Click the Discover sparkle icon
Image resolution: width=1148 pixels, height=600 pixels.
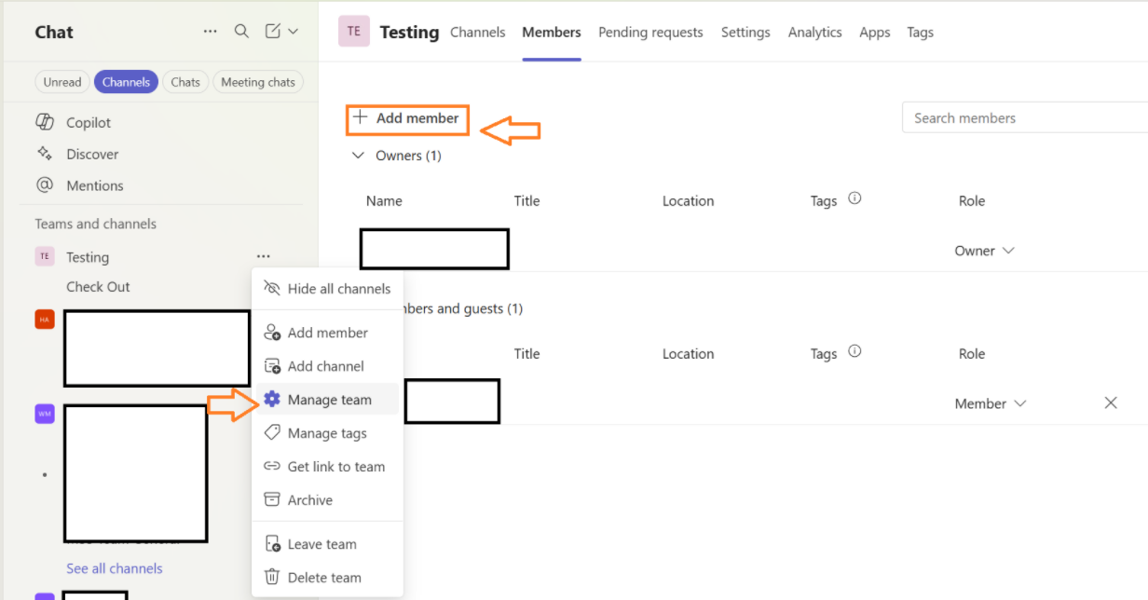tap(44, 154)
